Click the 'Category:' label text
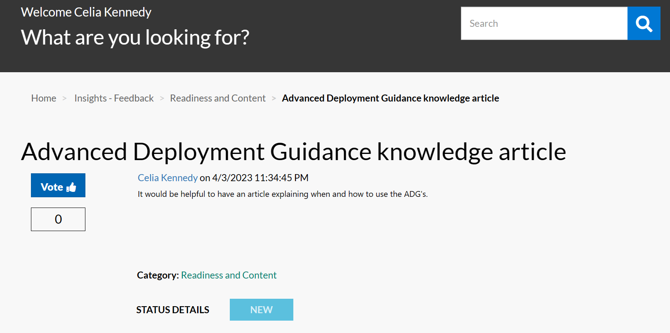Viewport: 670px width, 333px height. point(158,275)
